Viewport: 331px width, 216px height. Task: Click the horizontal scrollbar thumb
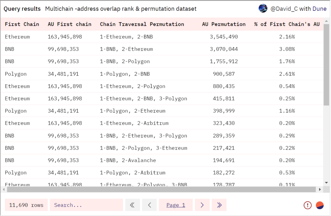point(162,190)
